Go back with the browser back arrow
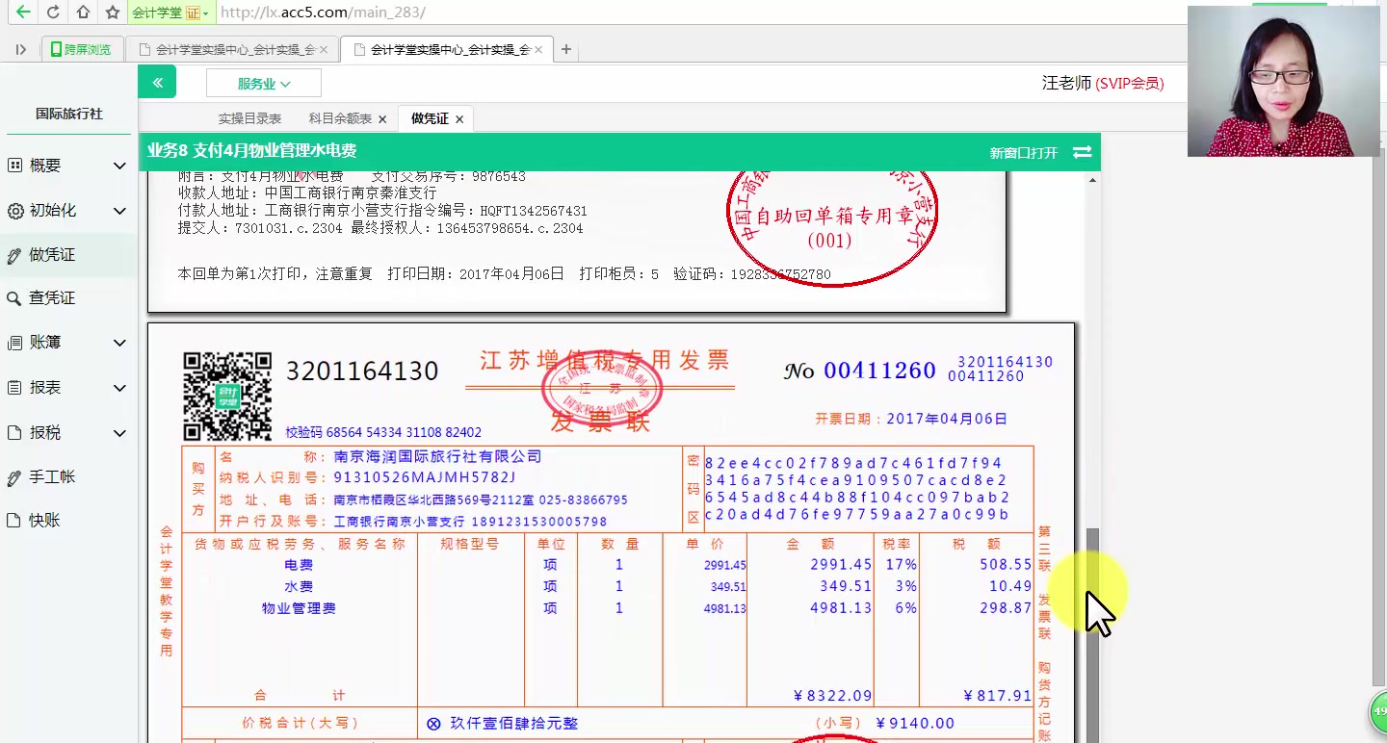Viewport: 1387px width, 743px height. pyautogui.click(x=23, y=13)
